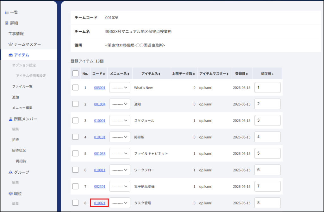Open グループ in the sidebar

[22, 172]
